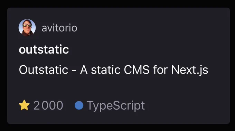Select the TypeScript language label
The height and width of the screenshot is (131, 235).
116,106
